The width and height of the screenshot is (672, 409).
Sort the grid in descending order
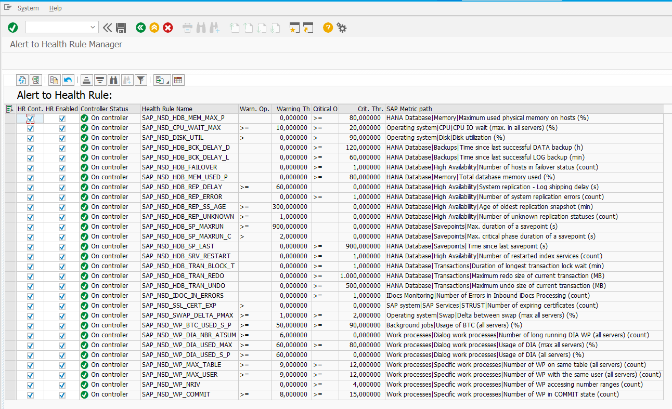100,80
